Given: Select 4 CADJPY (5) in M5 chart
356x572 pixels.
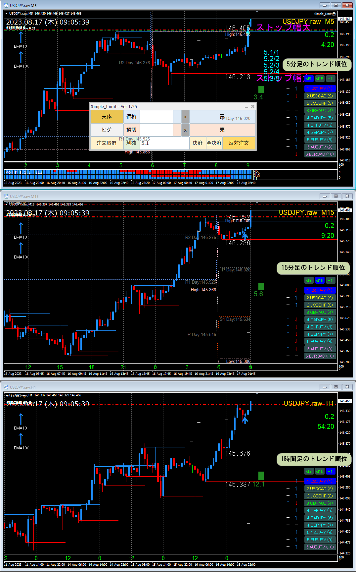Looking at the screenshot, I should click(x=320, y=118).
